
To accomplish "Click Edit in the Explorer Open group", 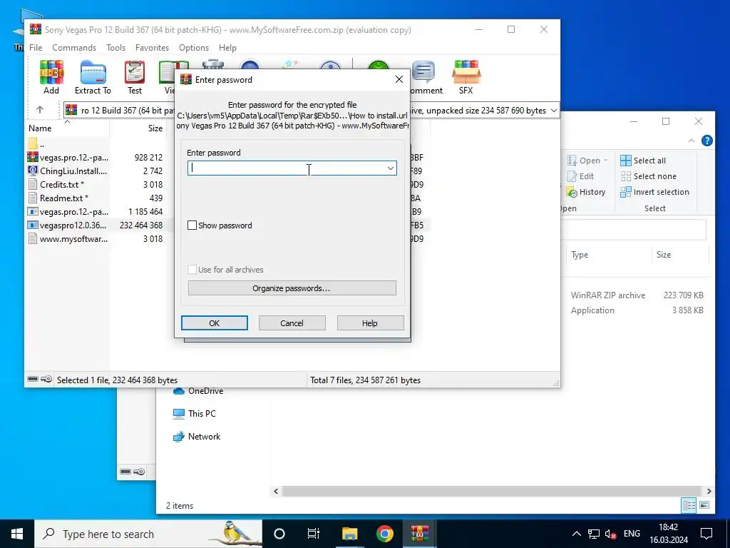I will pos(580,176).
